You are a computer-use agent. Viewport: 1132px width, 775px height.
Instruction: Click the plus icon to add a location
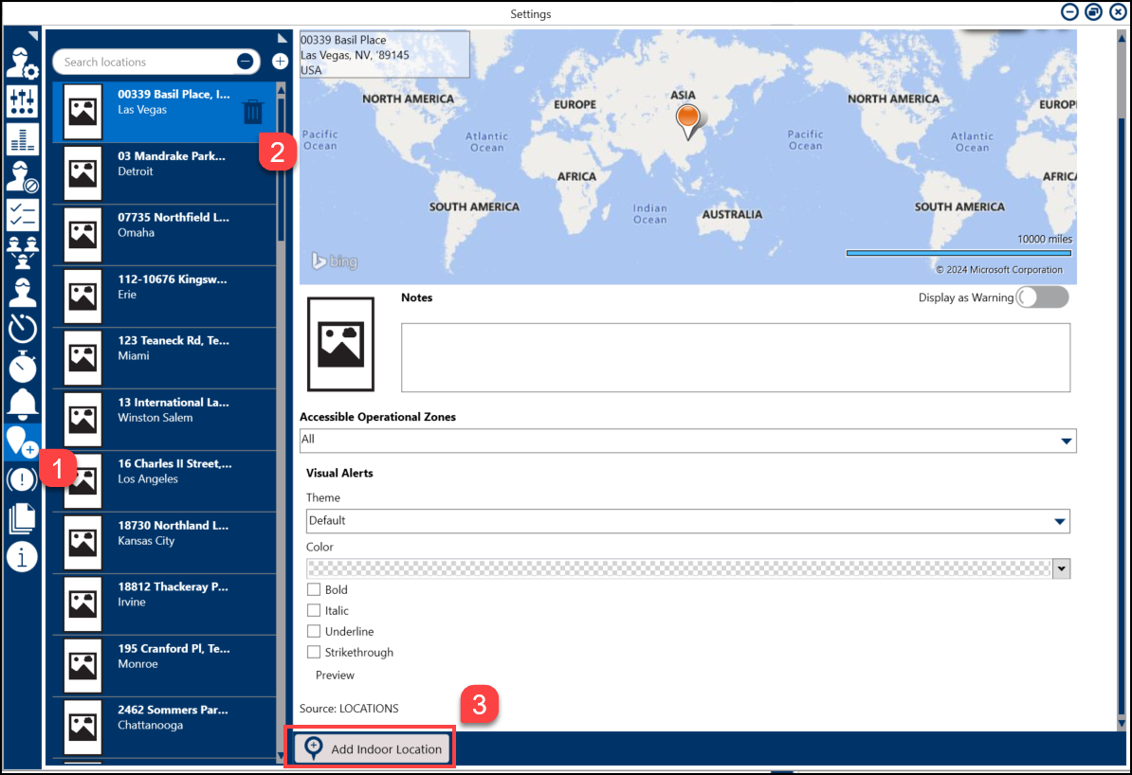click(x=280, y=62)
